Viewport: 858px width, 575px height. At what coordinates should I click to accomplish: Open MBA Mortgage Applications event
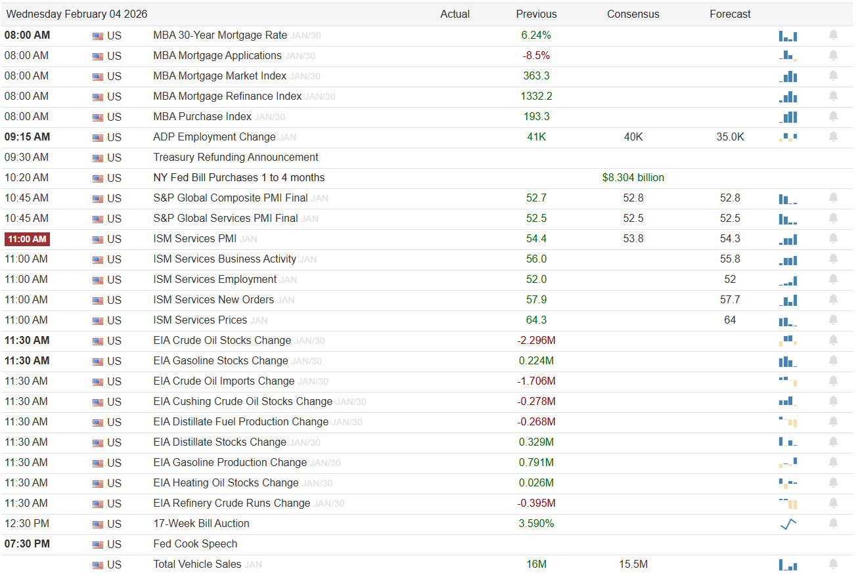[217, 55]
